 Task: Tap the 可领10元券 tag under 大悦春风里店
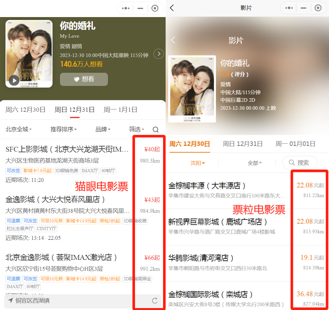[52, 221]
